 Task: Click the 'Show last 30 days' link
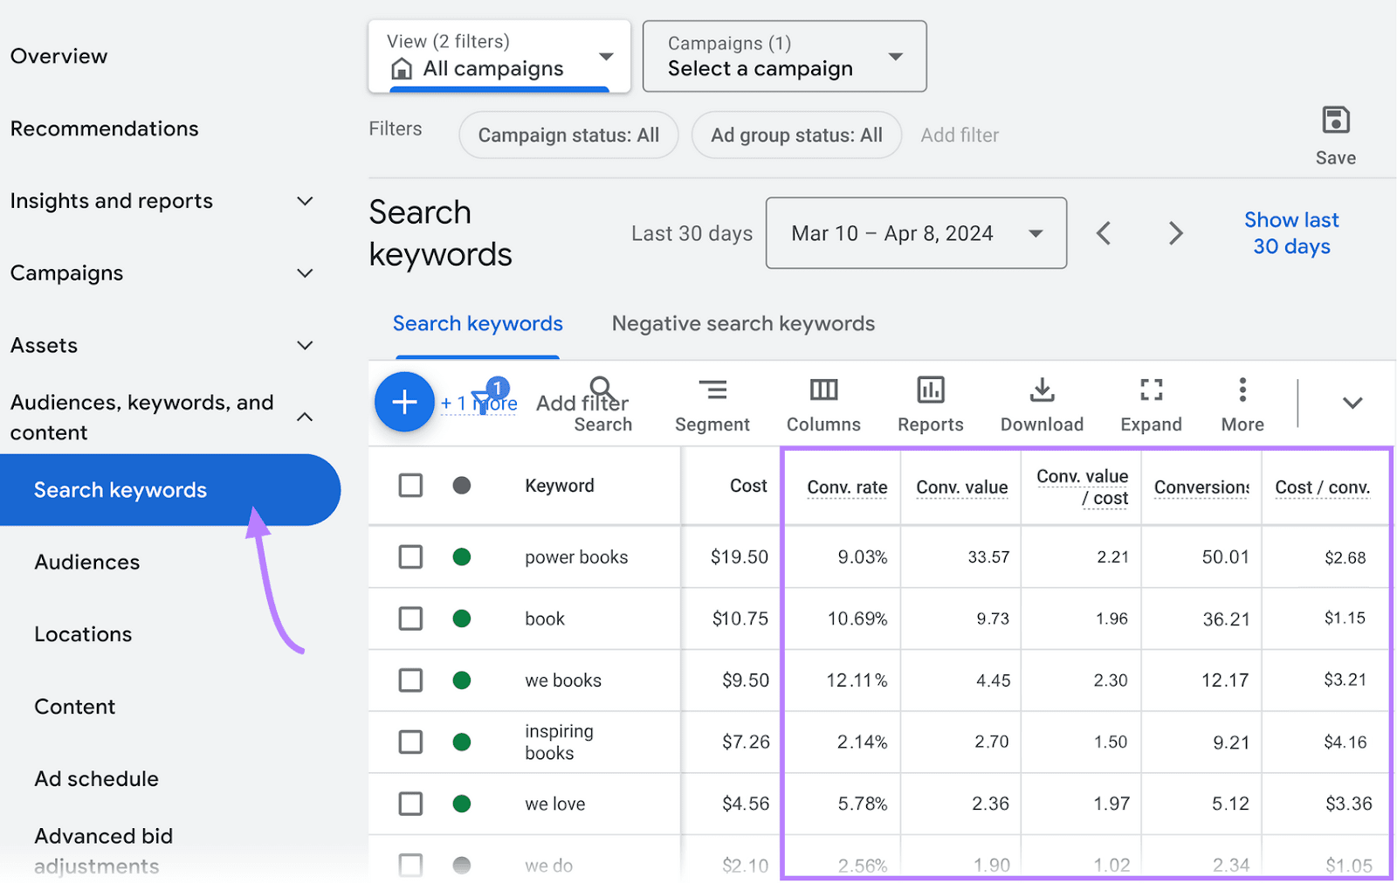pos(1290,233)
